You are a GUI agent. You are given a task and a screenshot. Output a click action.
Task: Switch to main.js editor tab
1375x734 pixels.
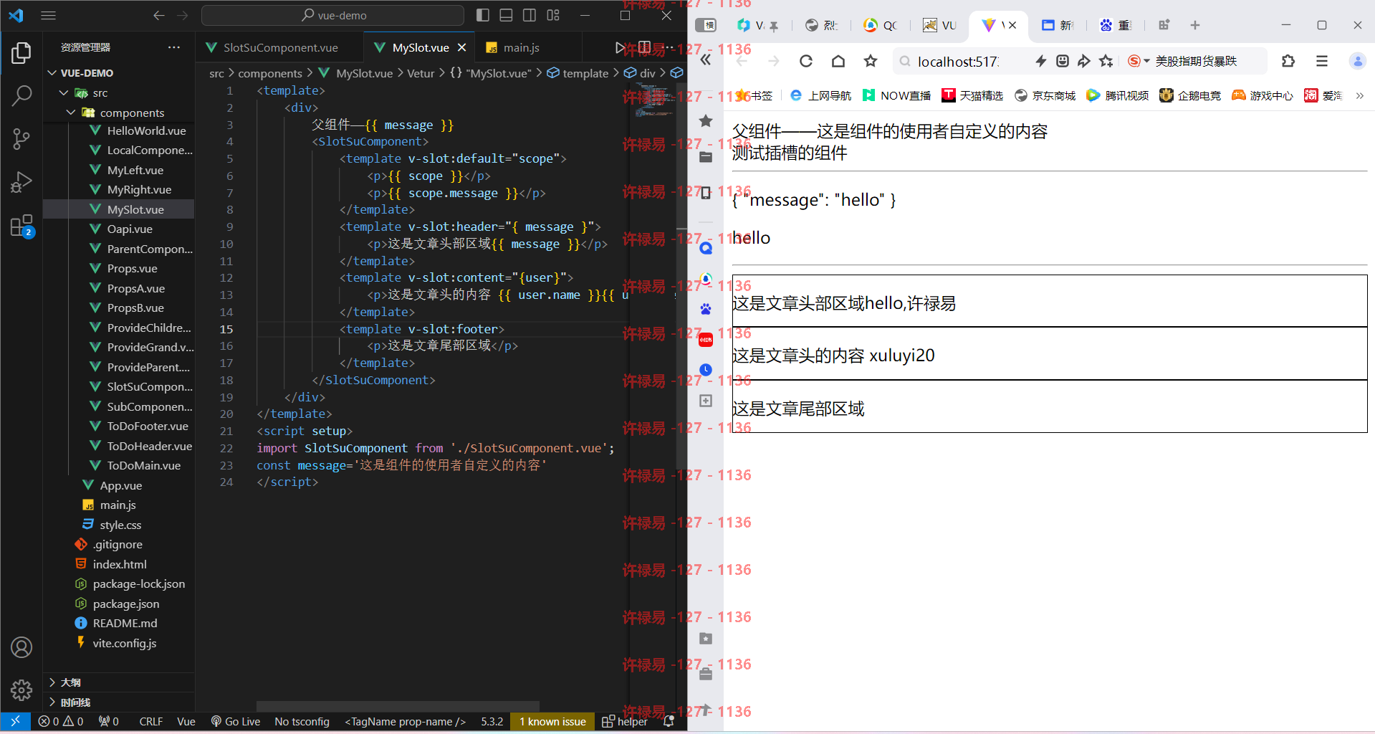tap(521, 47)
